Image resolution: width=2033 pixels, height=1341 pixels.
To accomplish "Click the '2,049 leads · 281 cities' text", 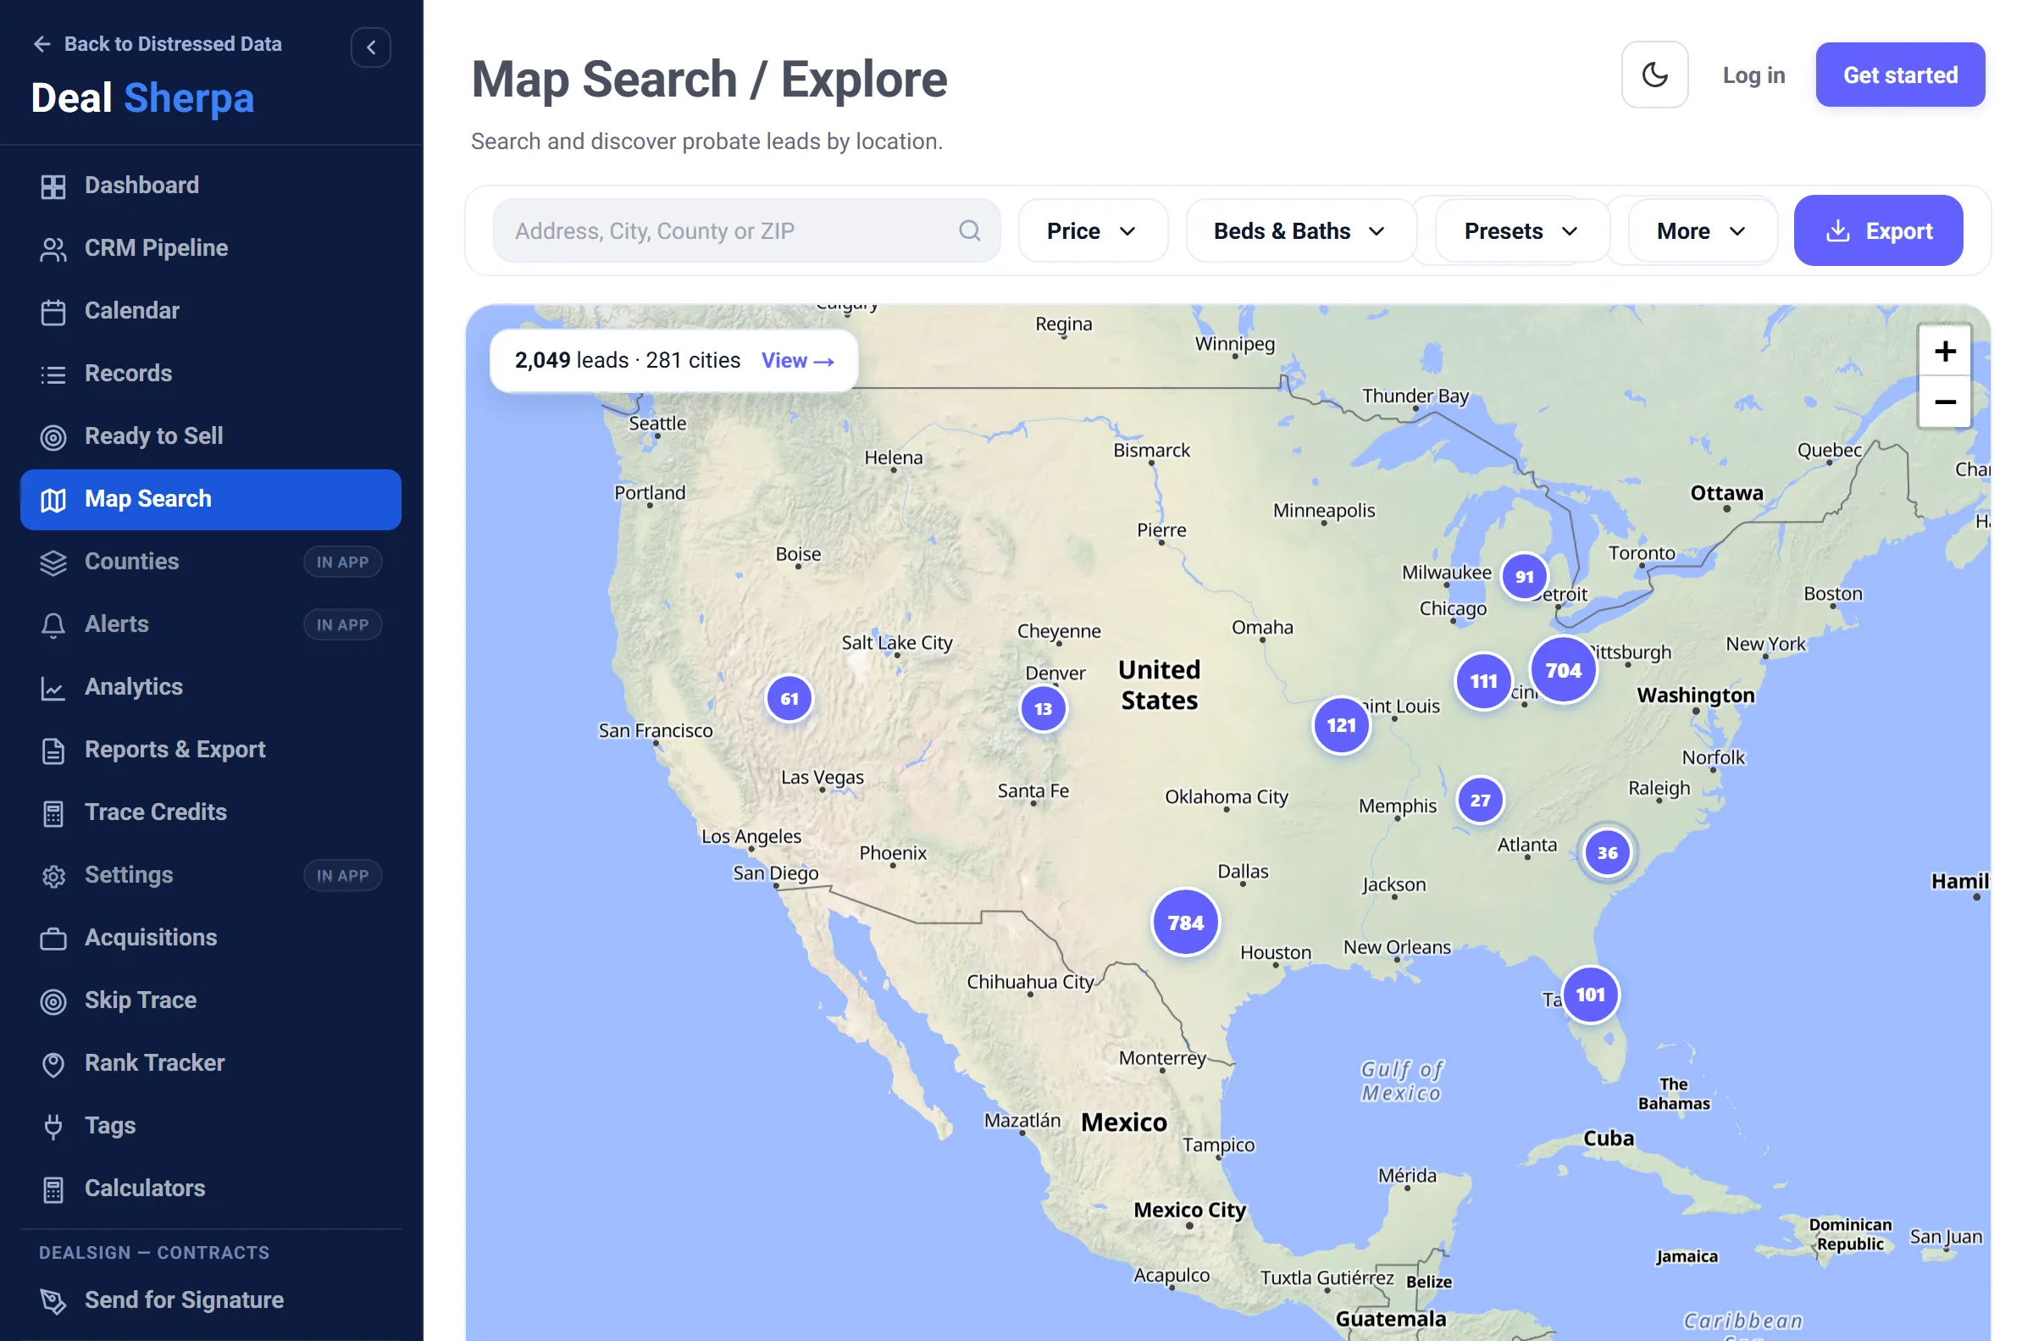I will (628, 361).
